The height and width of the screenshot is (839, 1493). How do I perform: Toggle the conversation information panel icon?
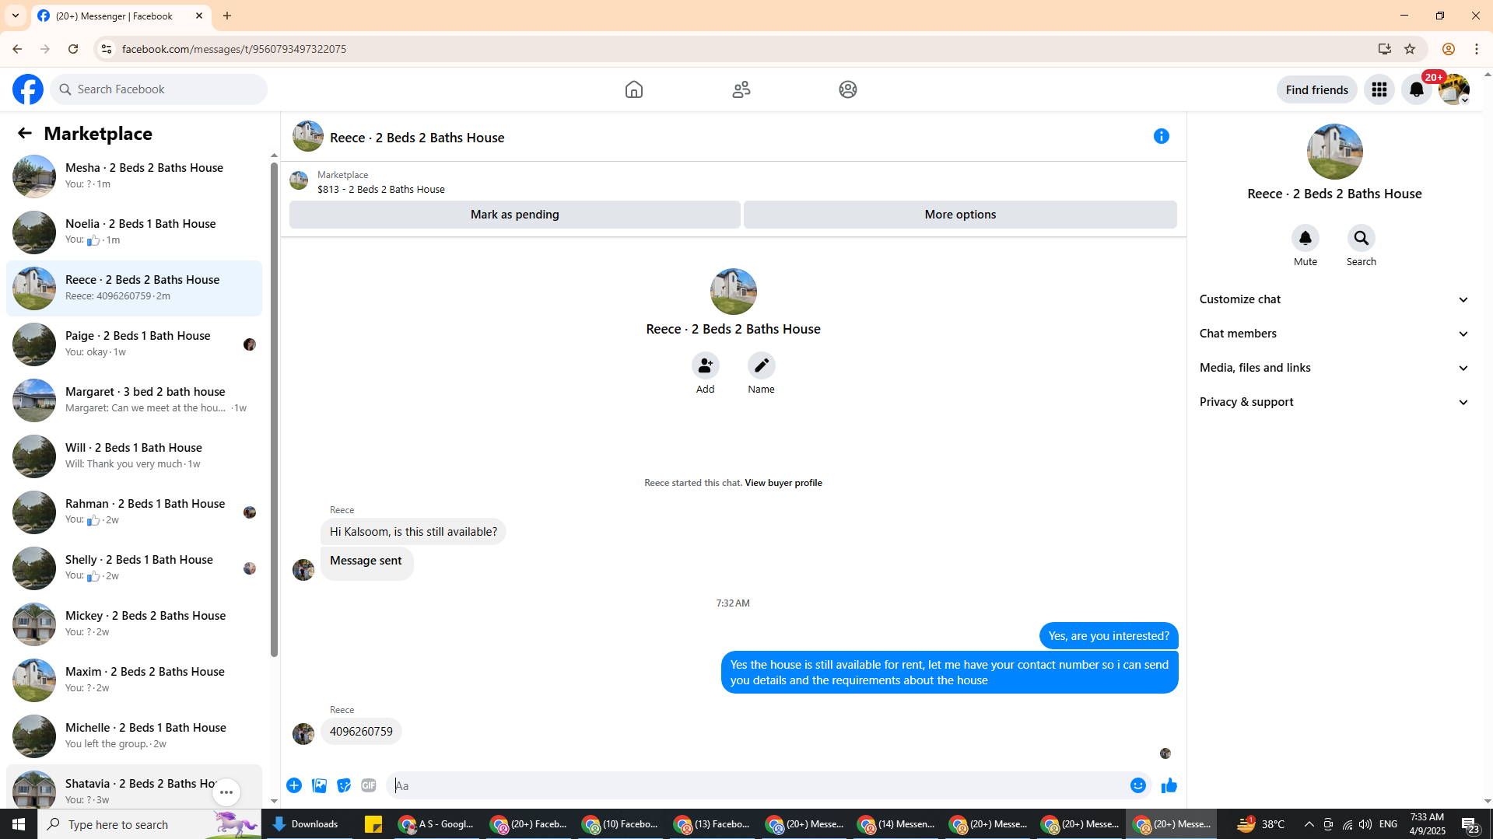coord(1162,137)
